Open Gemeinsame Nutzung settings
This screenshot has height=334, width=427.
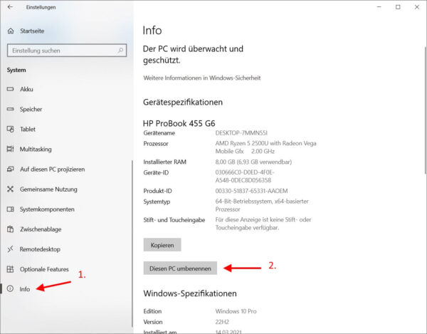[48, 189]
